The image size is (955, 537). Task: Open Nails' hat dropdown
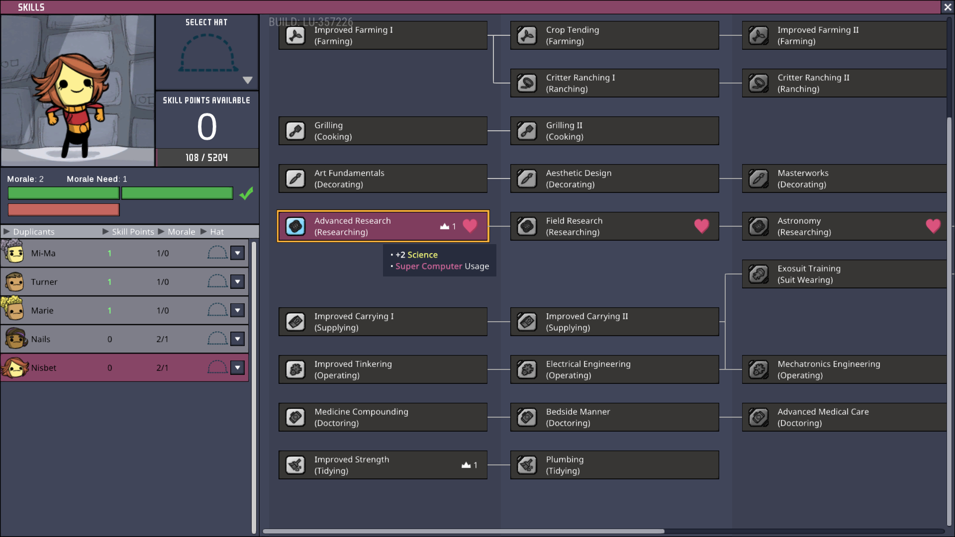click(x=238, y=339)
